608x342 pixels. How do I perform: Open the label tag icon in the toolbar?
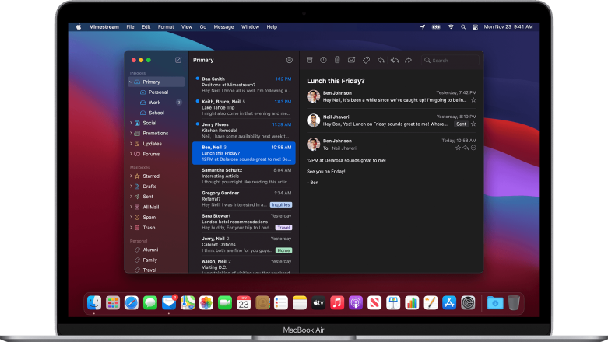click(x=366, y=60)
